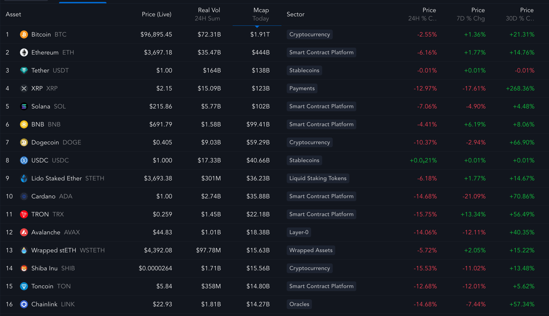Image resolution: width=549 pixels, height=316 pixels.
Task: Sort by Price 24H % Change header
Action: tap(422, 14)
